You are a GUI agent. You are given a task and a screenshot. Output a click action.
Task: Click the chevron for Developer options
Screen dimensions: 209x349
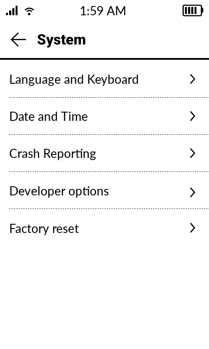[x=192, y=192]
